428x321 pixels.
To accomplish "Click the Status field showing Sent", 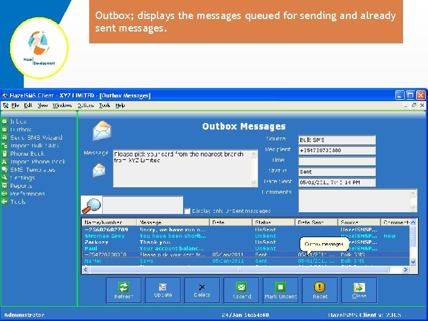I will tap(337, 172).
